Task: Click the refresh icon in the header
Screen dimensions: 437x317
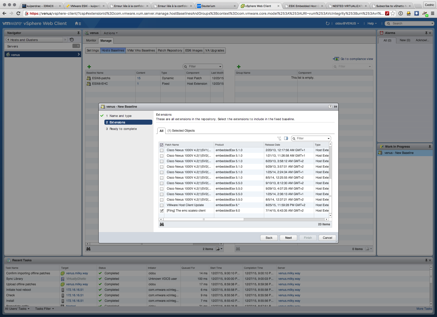Action: click(x=327, y=23)
